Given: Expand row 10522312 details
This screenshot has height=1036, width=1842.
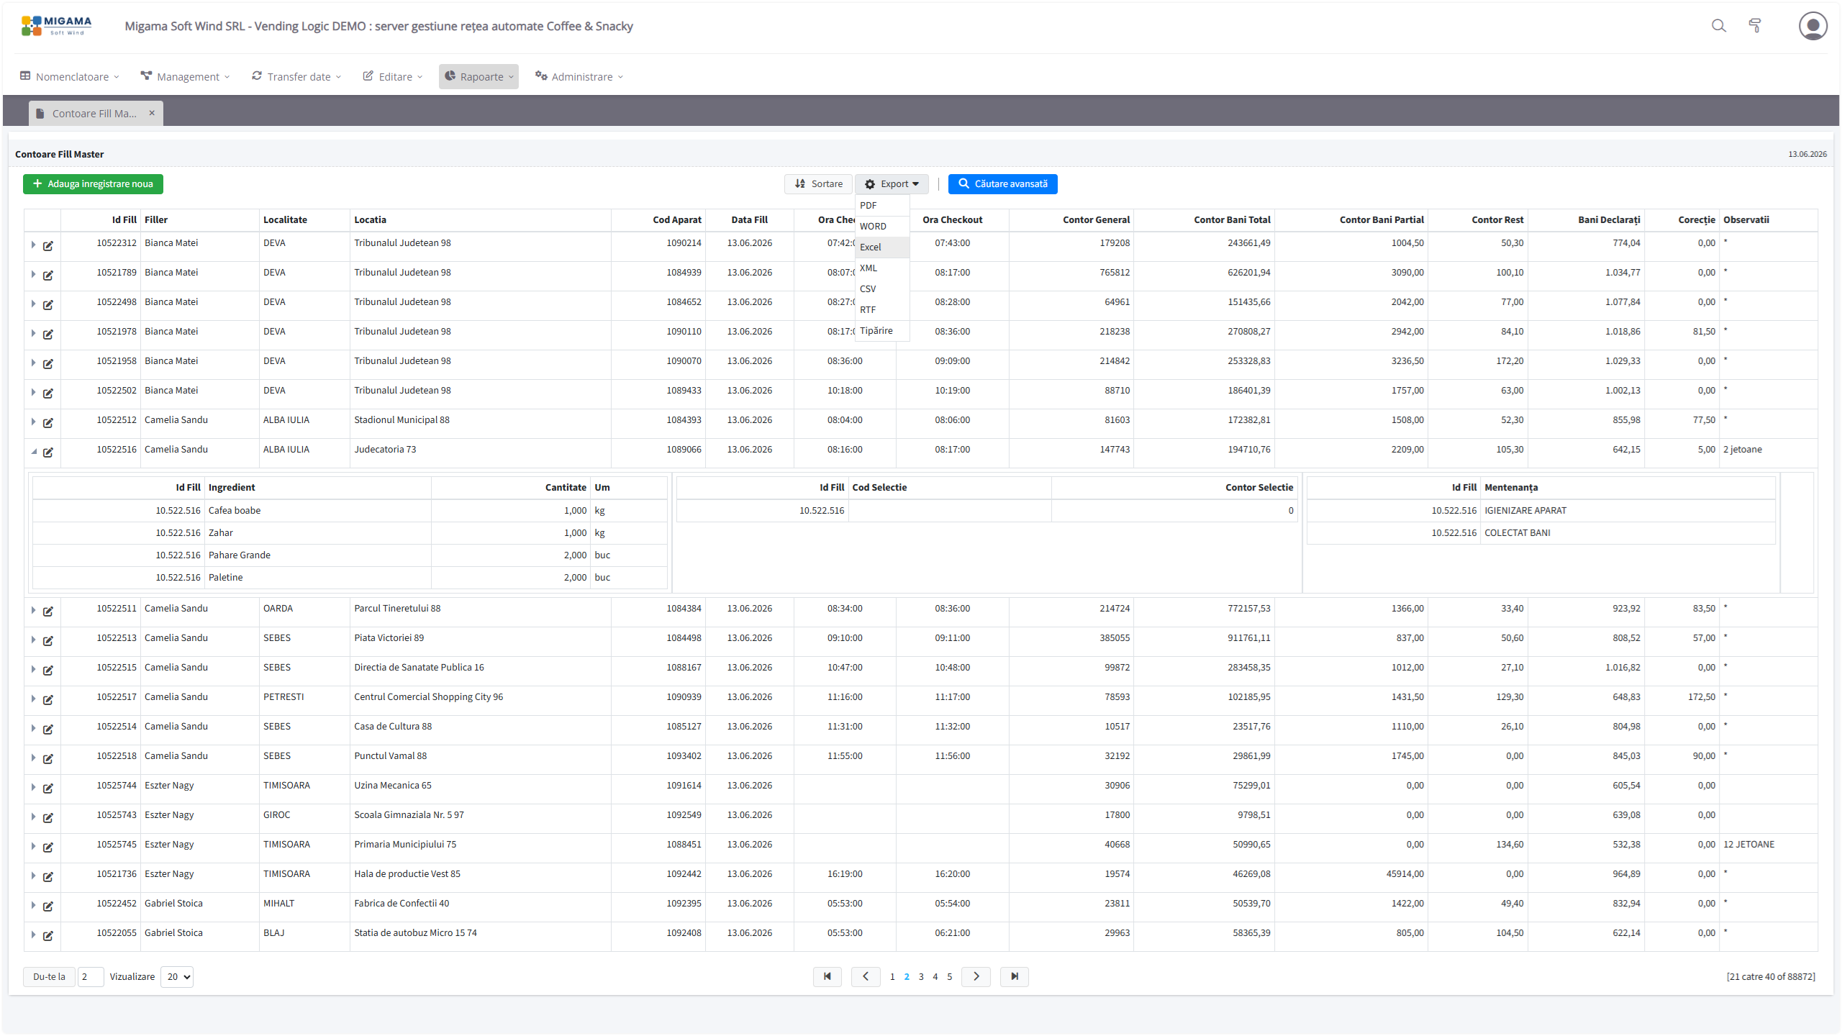Looking at the screenshot, I should (x=33, y=245).
